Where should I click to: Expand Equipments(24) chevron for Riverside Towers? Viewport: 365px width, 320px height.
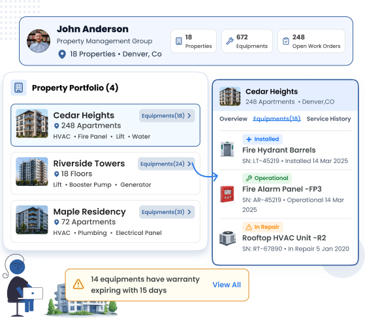point(189,164)
